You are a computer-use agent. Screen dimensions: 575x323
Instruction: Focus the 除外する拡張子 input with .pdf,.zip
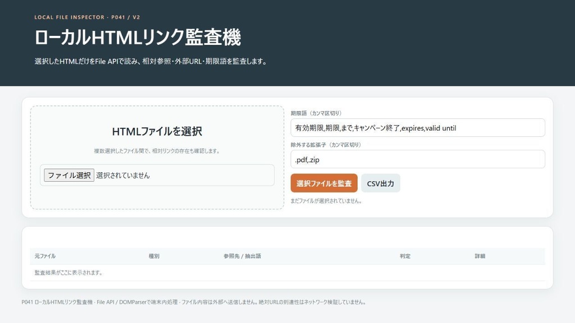418,159
